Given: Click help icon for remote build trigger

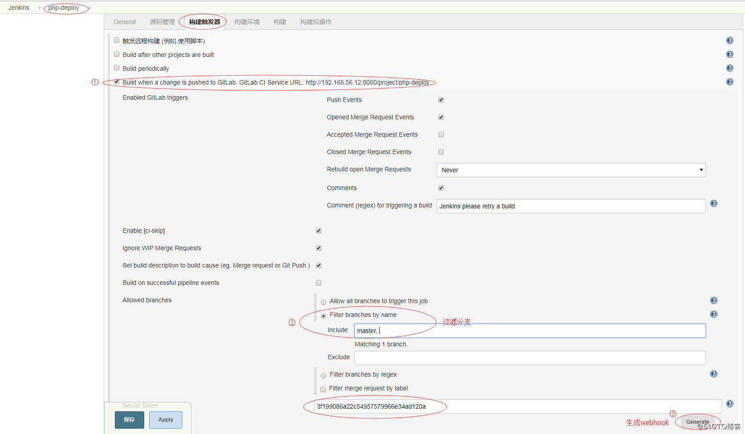Looking at the screenshot, I should coord(729,41).
